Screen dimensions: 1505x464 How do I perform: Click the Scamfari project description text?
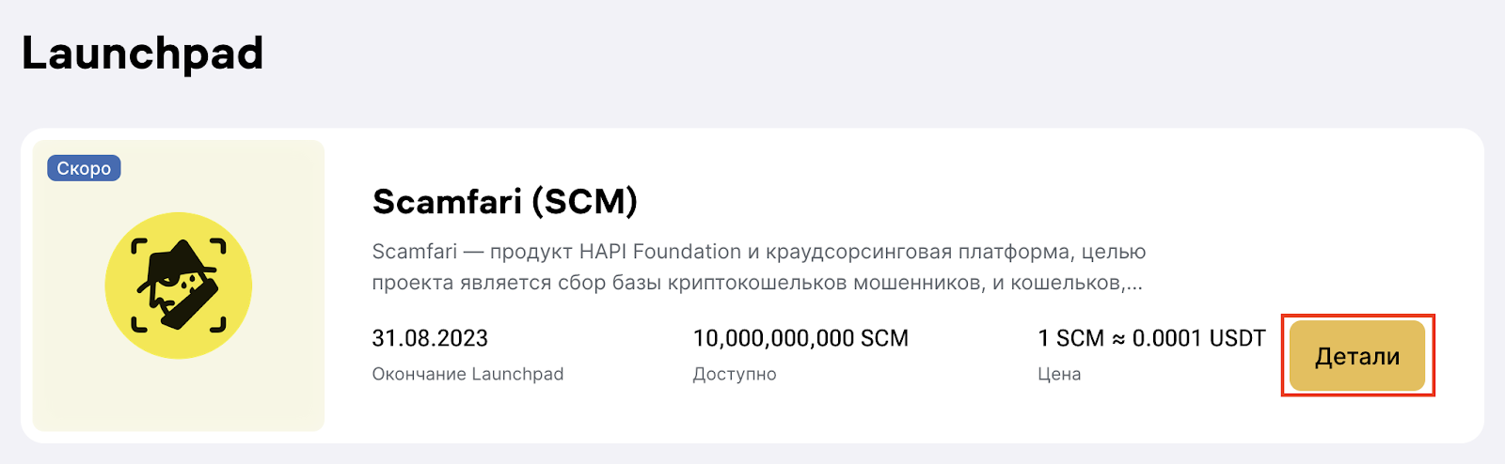[x=759, y=267]
